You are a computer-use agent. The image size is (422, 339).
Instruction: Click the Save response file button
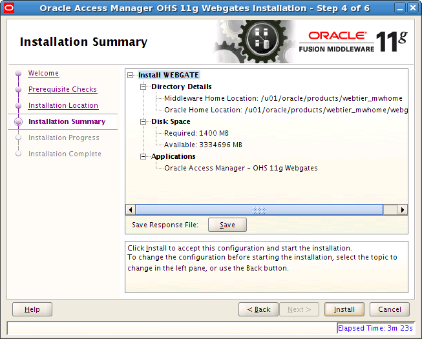[227, 225]
